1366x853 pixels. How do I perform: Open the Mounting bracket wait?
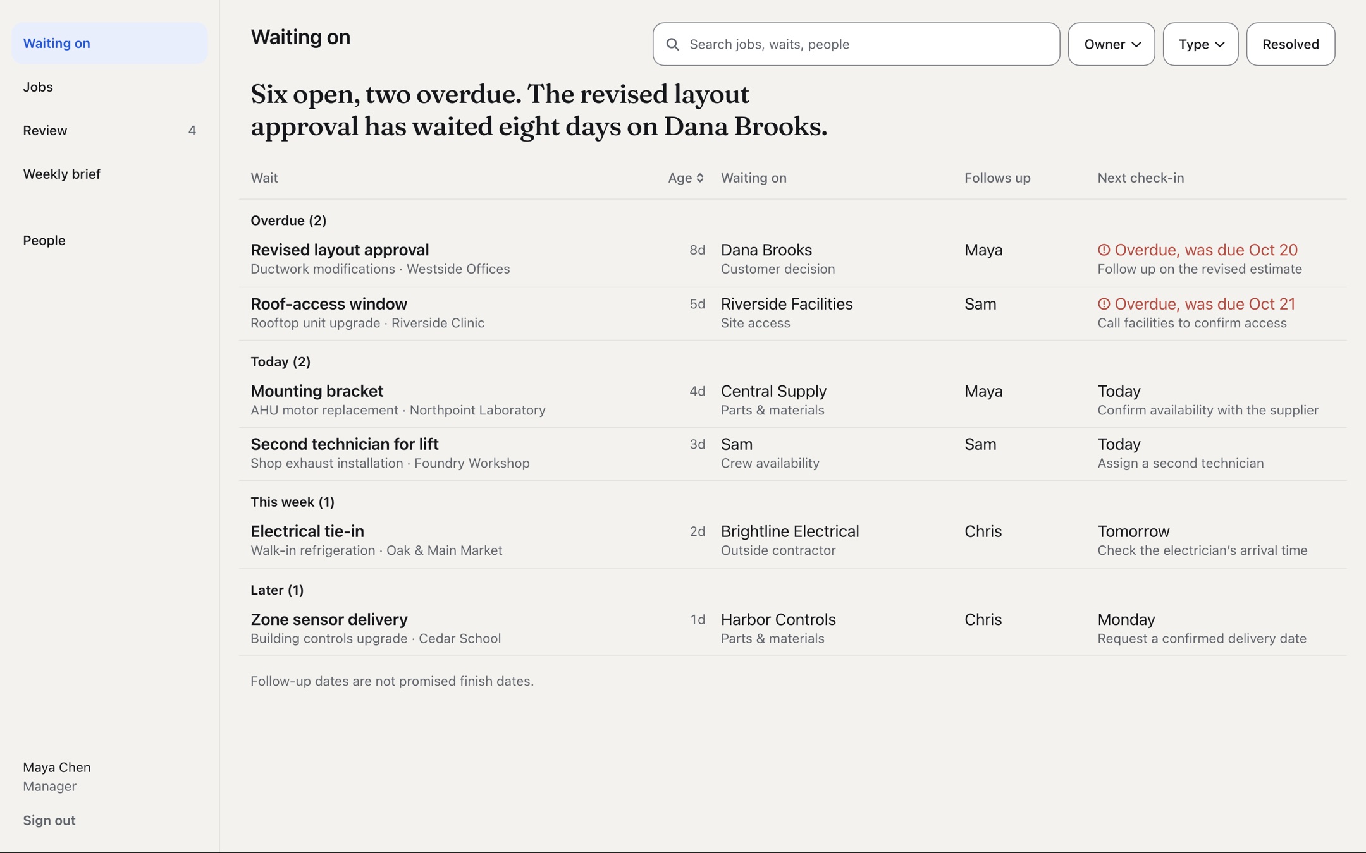[x=317, y=391]
